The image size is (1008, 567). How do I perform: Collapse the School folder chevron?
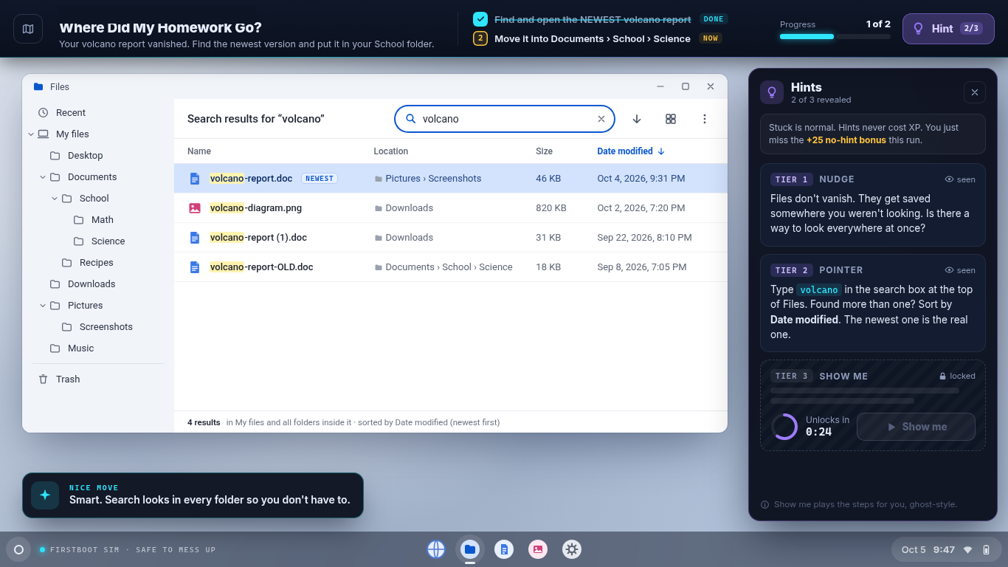55,199
